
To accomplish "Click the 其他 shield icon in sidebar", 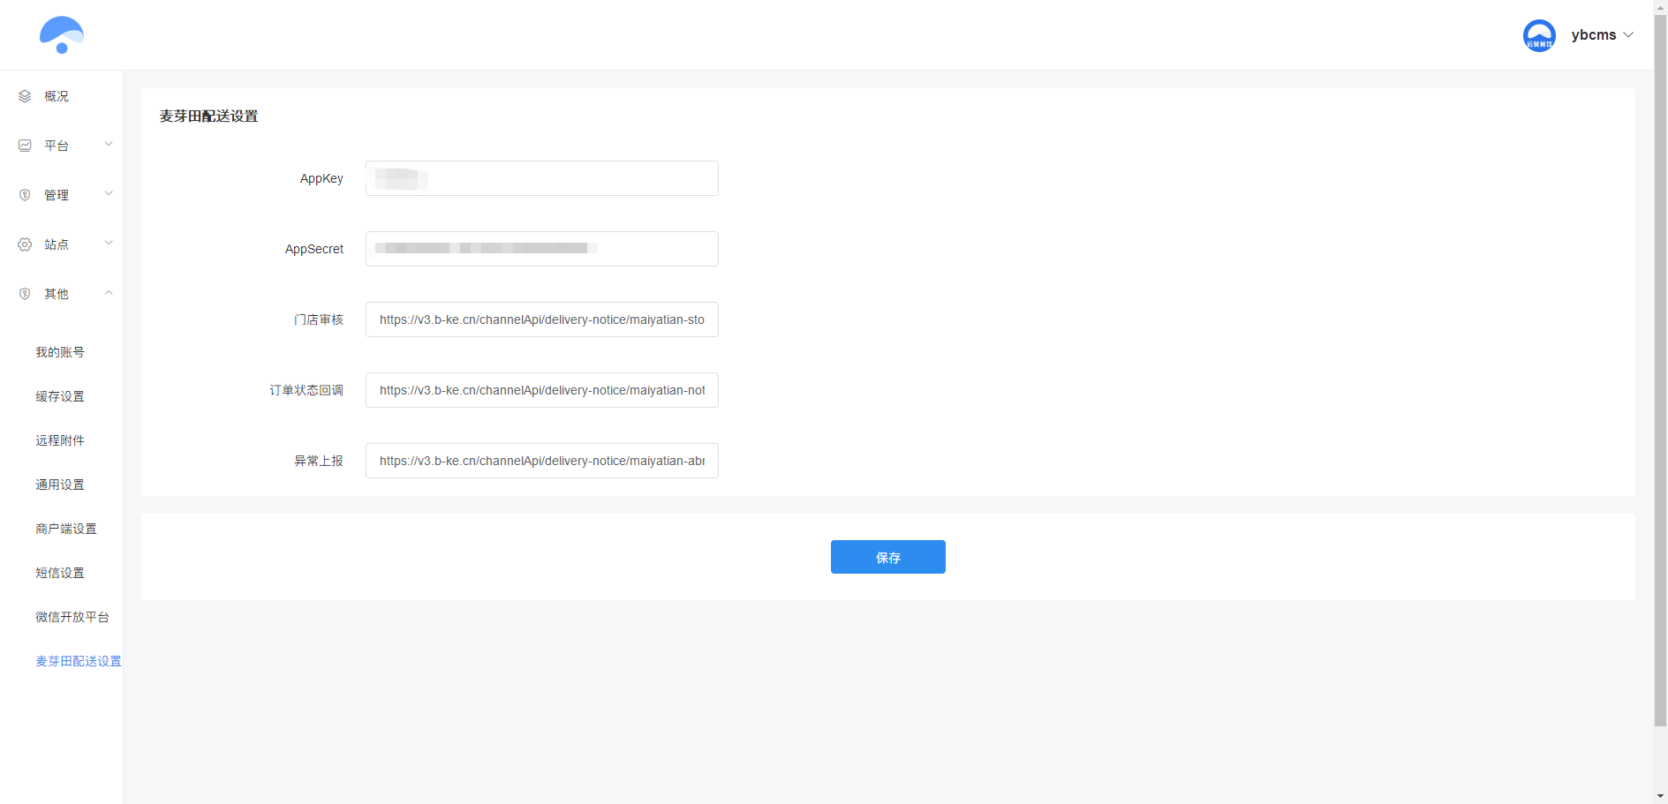I will click(x=25, y=294).
